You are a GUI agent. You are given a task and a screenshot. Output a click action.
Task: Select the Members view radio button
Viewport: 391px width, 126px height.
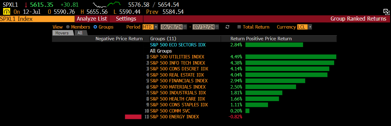click(68, 27)
